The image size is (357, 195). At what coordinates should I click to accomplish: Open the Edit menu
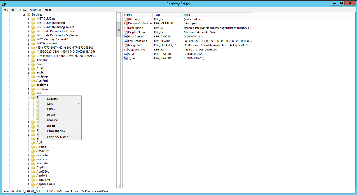pyautogui.click(x=14, y=10)
